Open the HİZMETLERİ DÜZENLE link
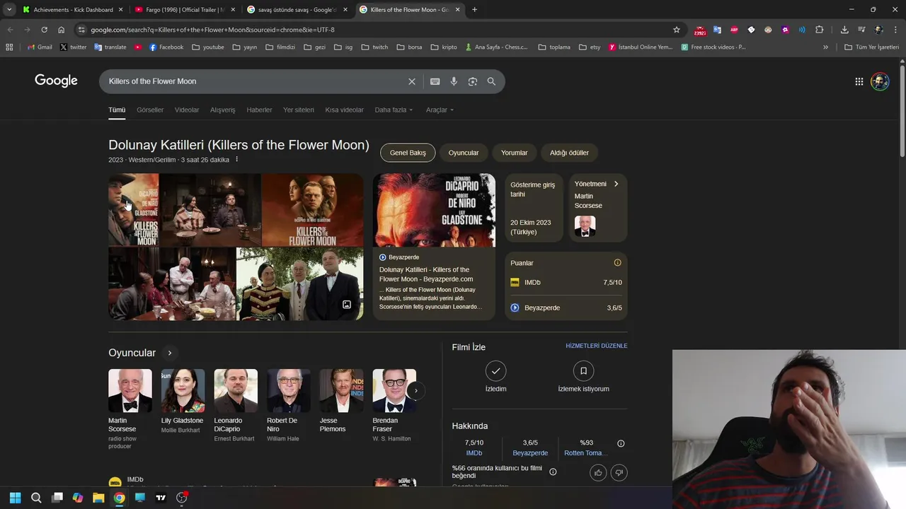This screenshot has width=906, height=509. coord(596,346)
